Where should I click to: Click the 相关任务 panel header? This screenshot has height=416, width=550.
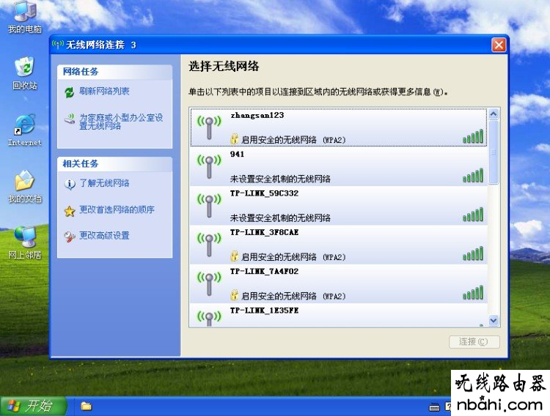tap(114, 163)
